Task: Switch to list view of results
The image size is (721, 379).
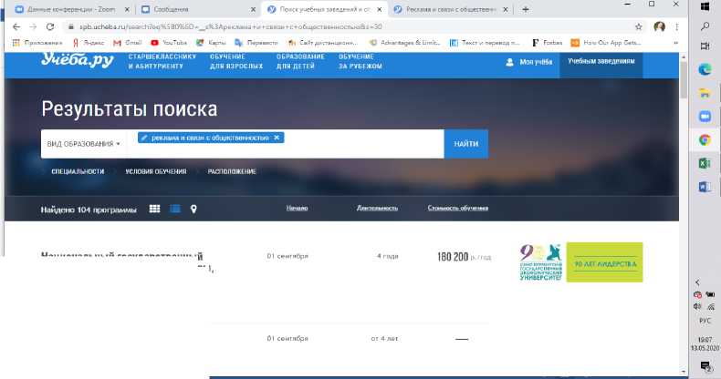Action: [x=175, y=209]
